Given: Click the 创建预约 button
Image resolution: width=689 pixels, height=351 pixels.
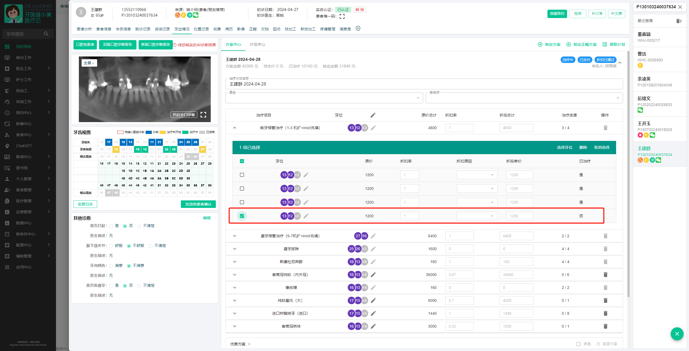Looking at the screenshot, I should tap(557, 14).
